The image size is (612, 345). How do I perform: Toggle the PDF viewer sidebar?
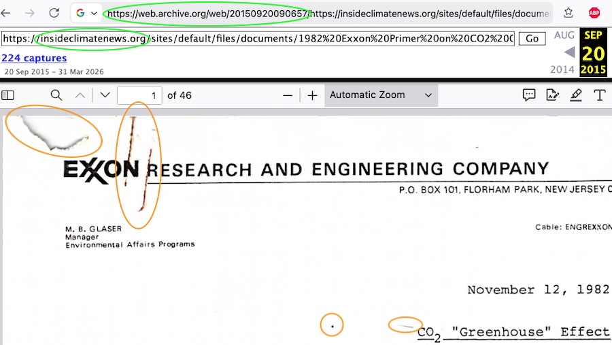coord(8,95)
